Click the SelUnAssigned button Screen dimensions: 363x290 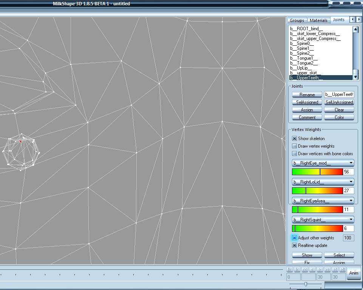[x=339, y=102]
